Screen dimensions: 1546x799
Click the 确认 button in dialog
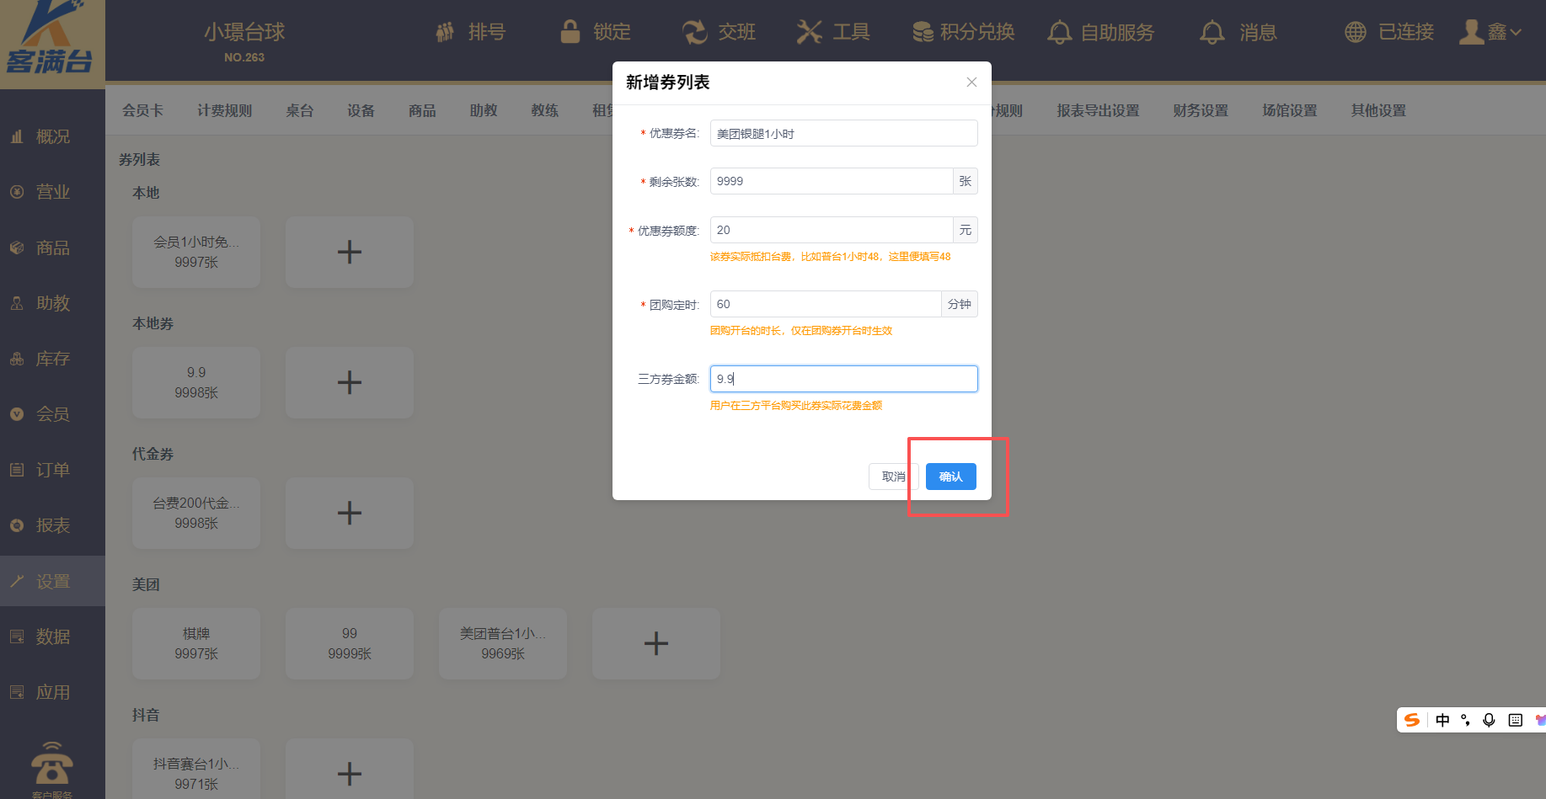pyautogui.click(x=950, y=477)
